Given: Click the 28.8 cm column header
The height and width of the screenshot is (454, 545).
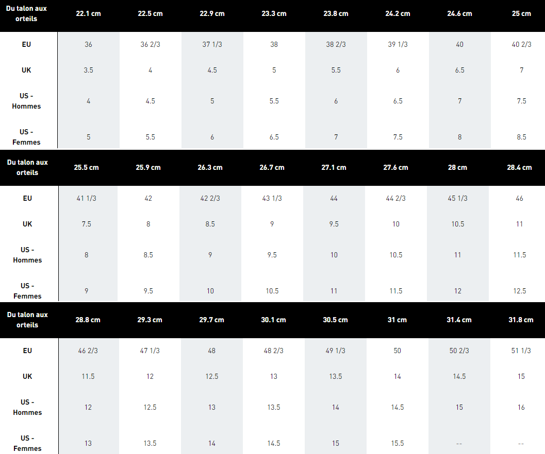Looking at the screenshot, I should (x=88, y=320).
